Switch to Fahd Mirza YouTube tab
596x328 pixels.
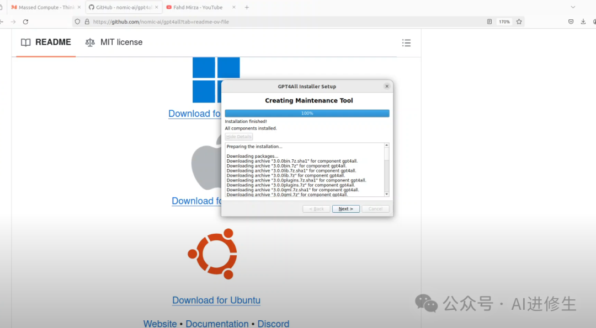coord(198,7)
